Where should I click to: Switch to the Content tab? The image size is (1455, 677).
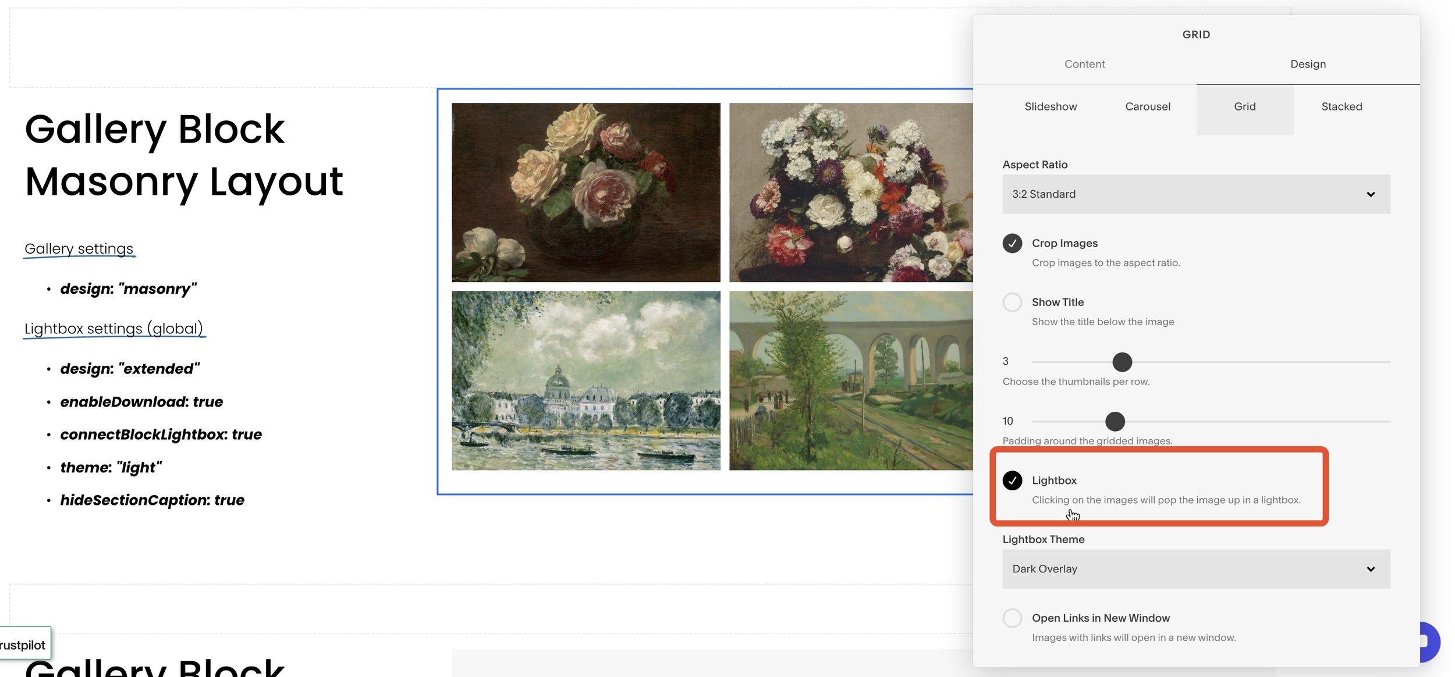tap(1084, 64)
